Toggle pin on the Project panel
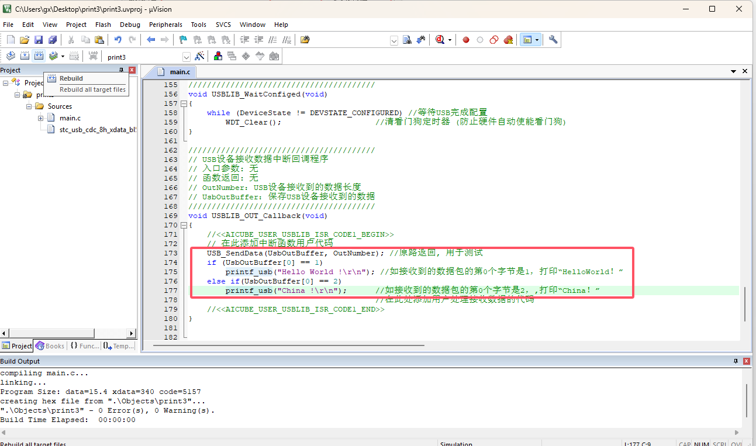The height and width of the screenshot is (446, 756). [121, 70]
